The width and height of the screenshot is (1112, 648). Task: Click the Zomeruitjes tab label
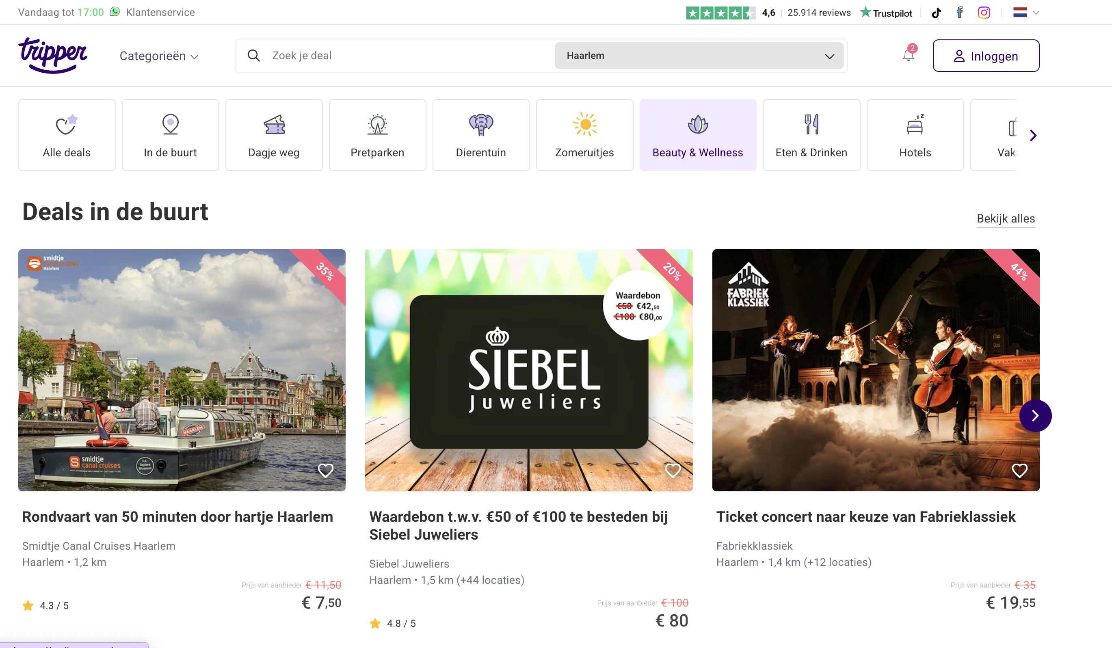click(584, 153)
